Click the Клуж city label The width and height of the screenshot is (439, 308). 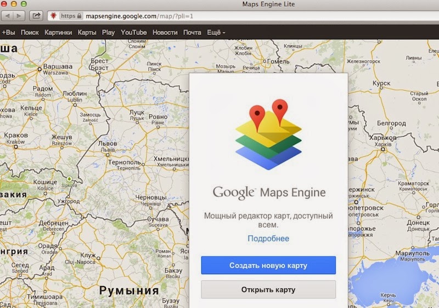click(88, 255)
